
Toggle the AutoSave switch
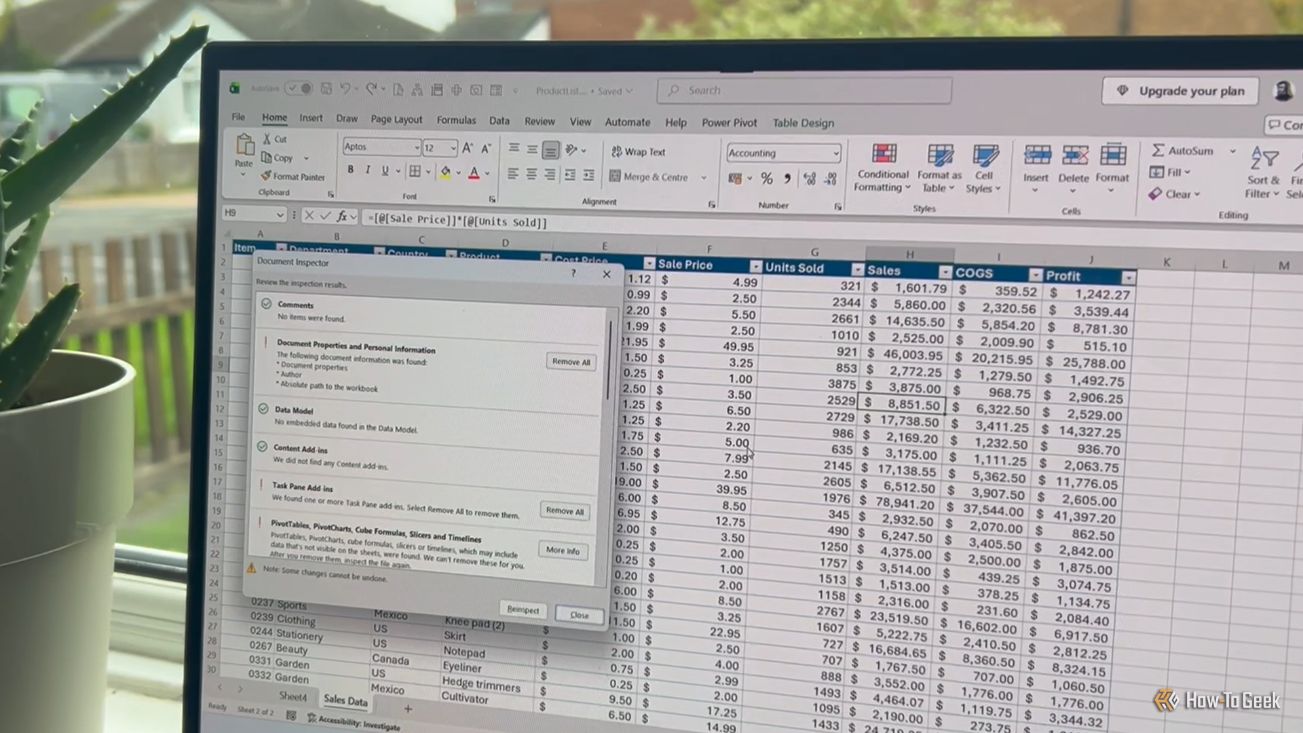click(299, 88)
